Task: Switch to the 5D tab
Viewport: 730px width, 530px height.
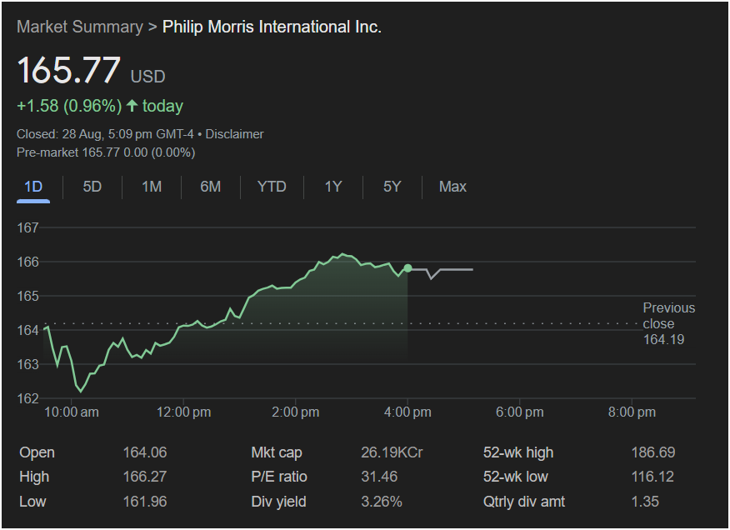Action: (x=92, y=187)
